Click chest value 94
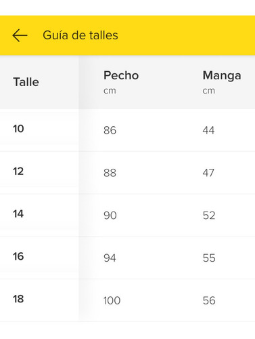This screenshot has height=339, width=255. [110, 258]
